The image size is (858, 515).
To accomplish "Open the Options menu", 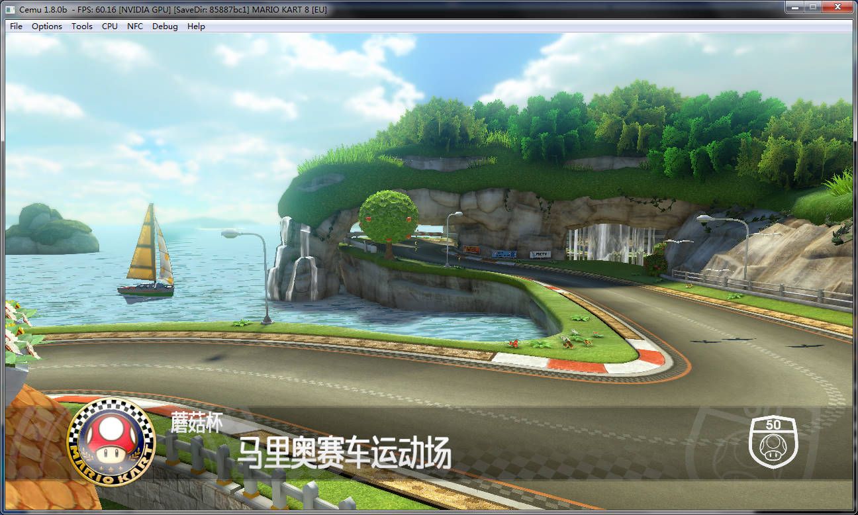I will click(47, 26).
